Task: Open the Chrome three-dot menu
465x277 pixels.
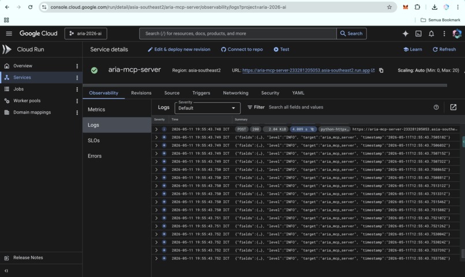Action: point(457,7)
